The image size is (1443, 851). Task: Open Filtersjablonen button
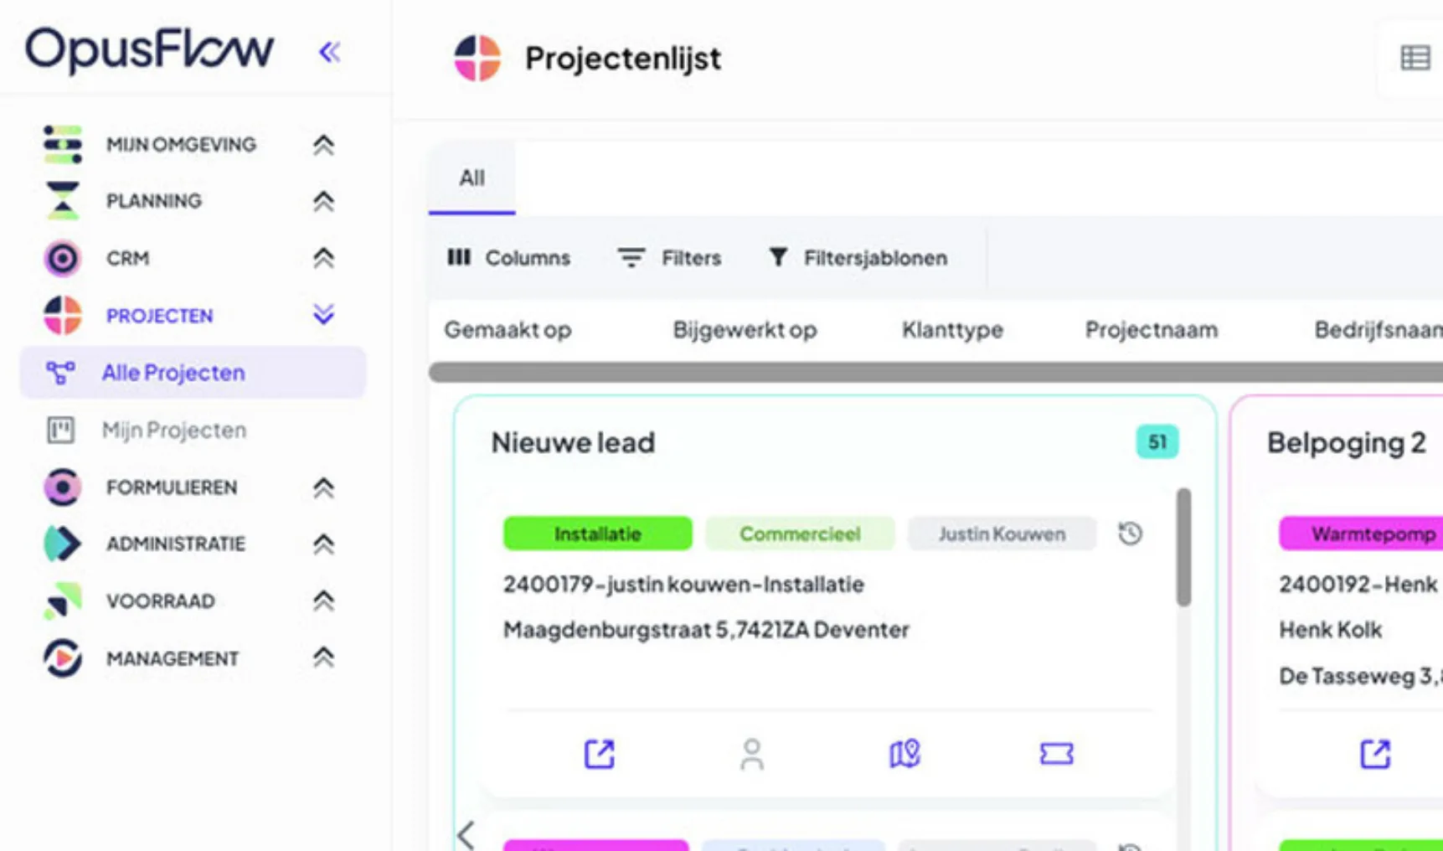point(858,258)
